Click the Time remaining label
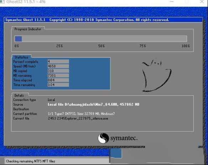208x165 pixels. click(x=24, y=85)
